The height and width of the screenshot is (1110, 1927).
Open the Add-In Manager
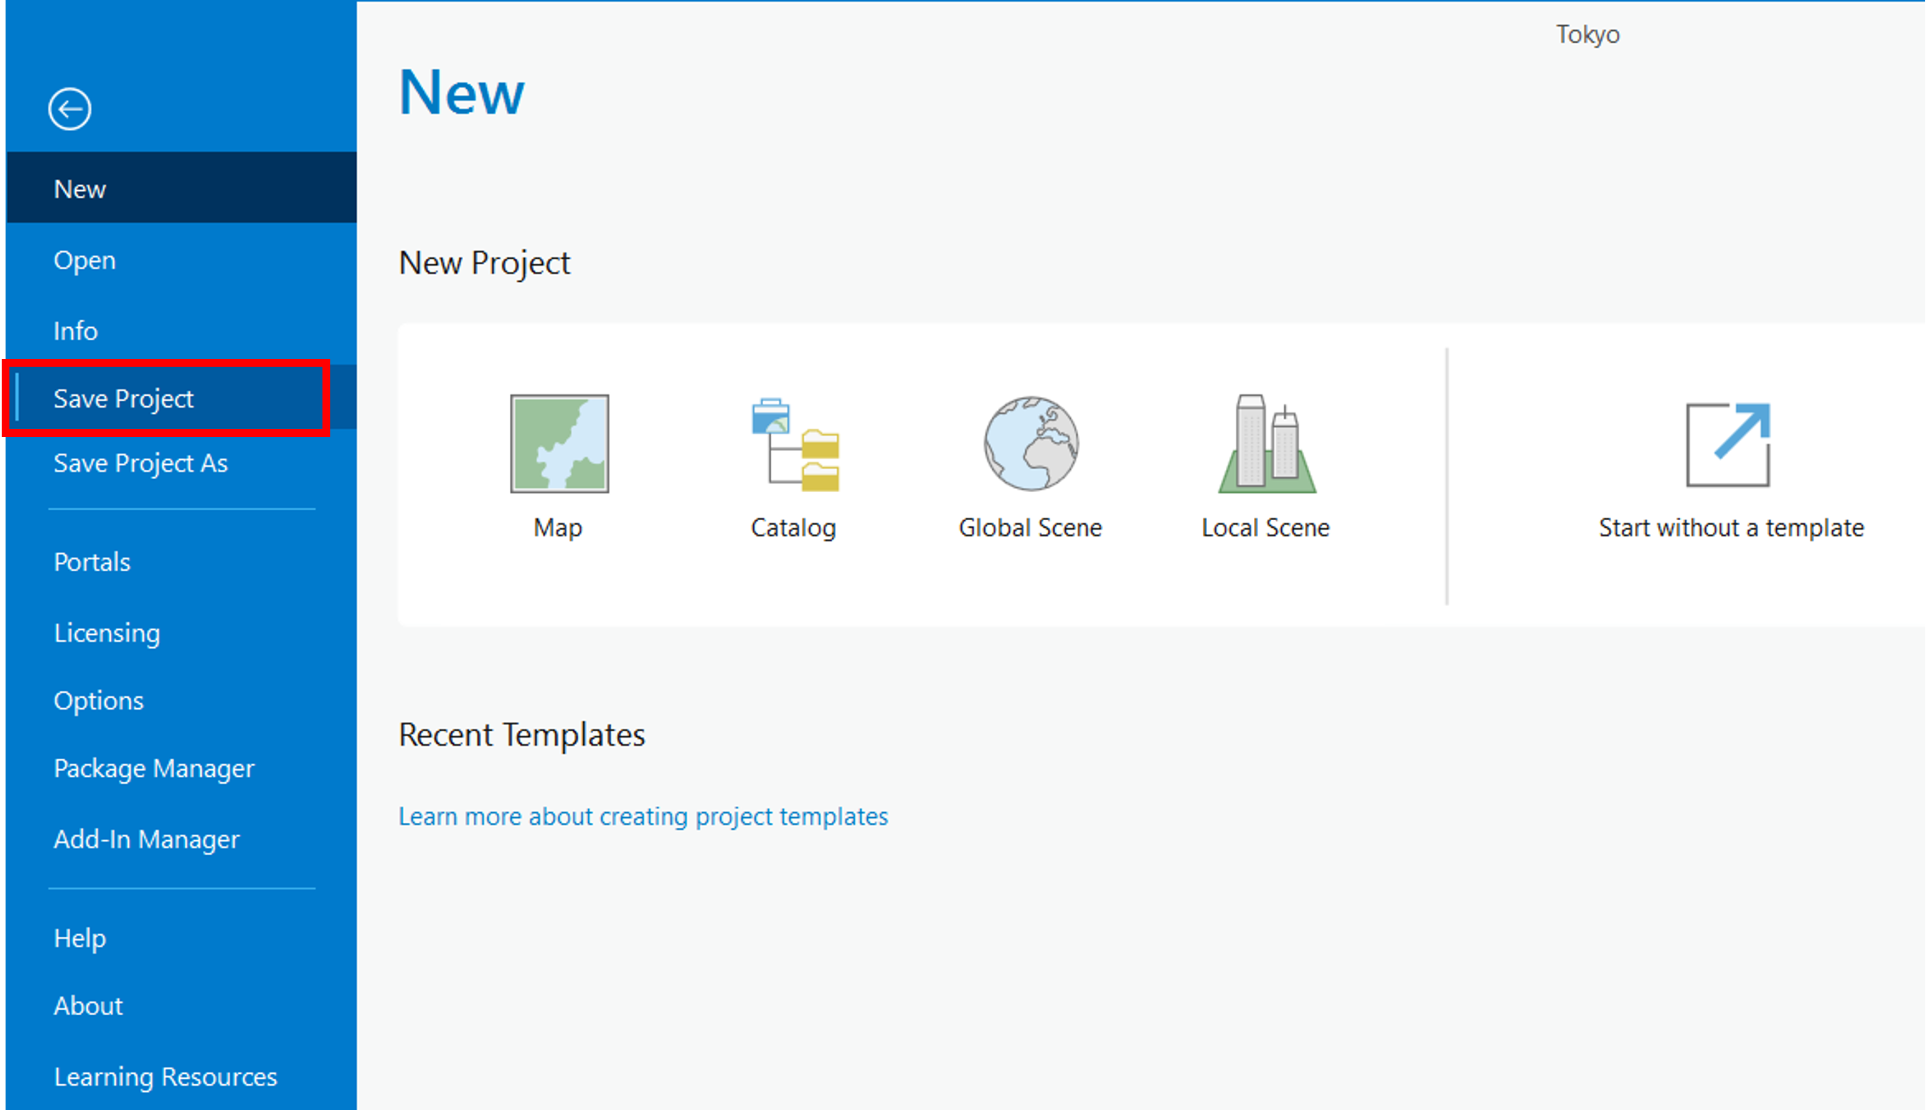click(x=181, y=839)
